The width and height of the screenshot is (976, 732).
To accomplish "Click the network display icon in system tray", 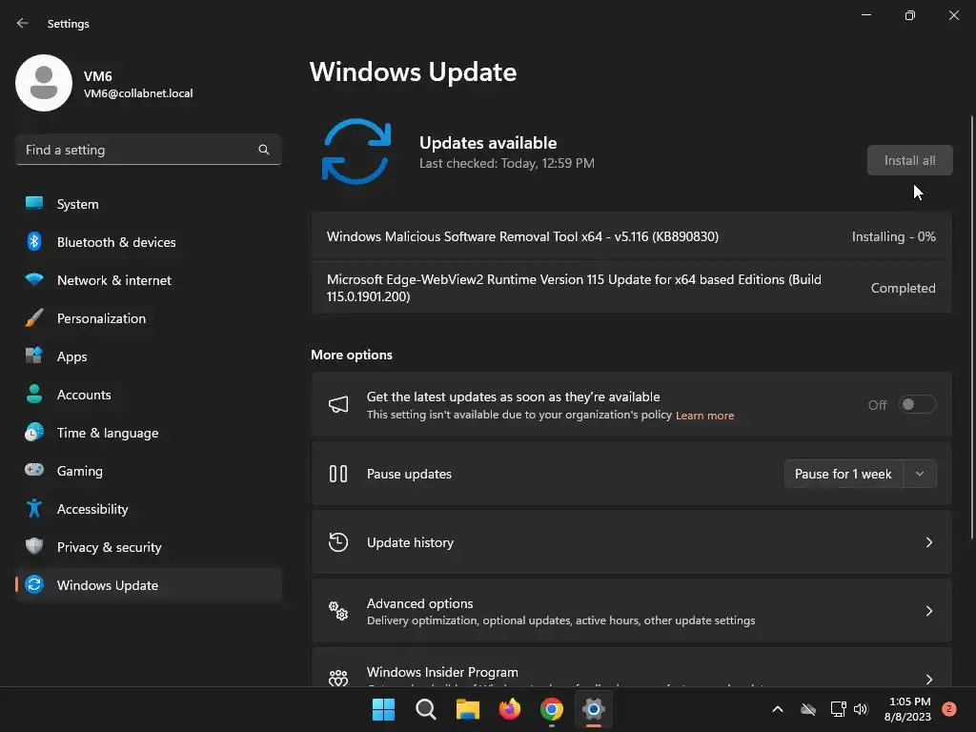I will (838, 709).
